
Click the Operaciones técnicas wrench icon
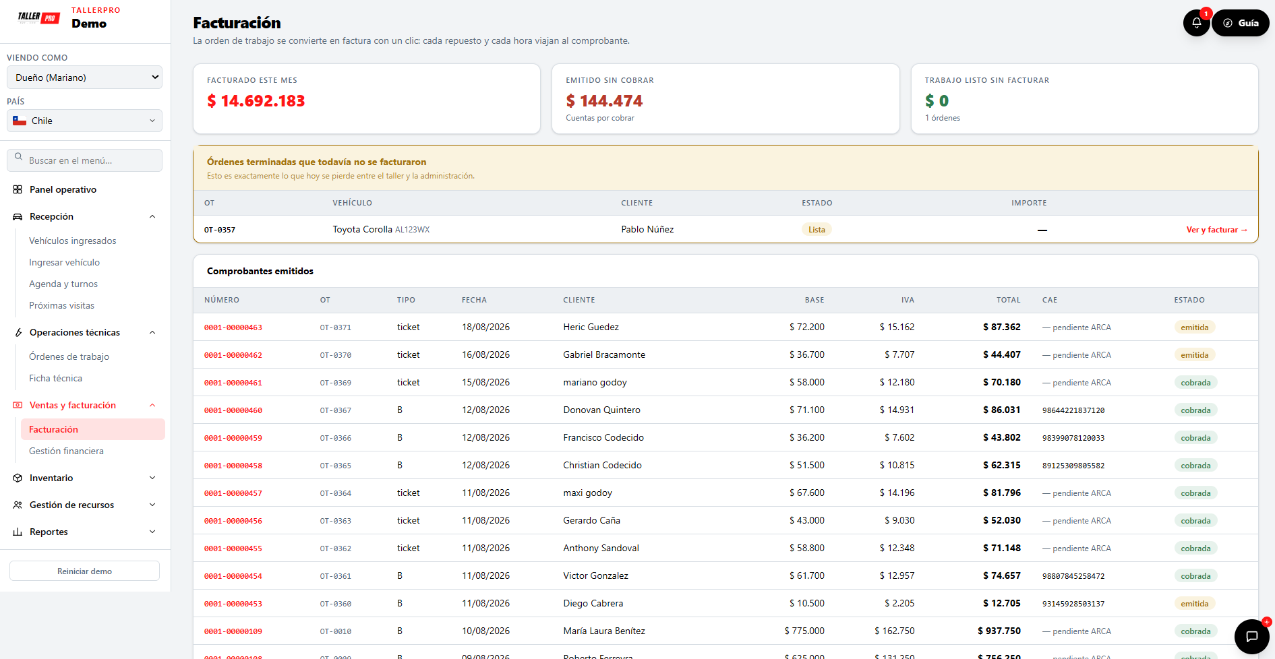click(x=18, y=332)
